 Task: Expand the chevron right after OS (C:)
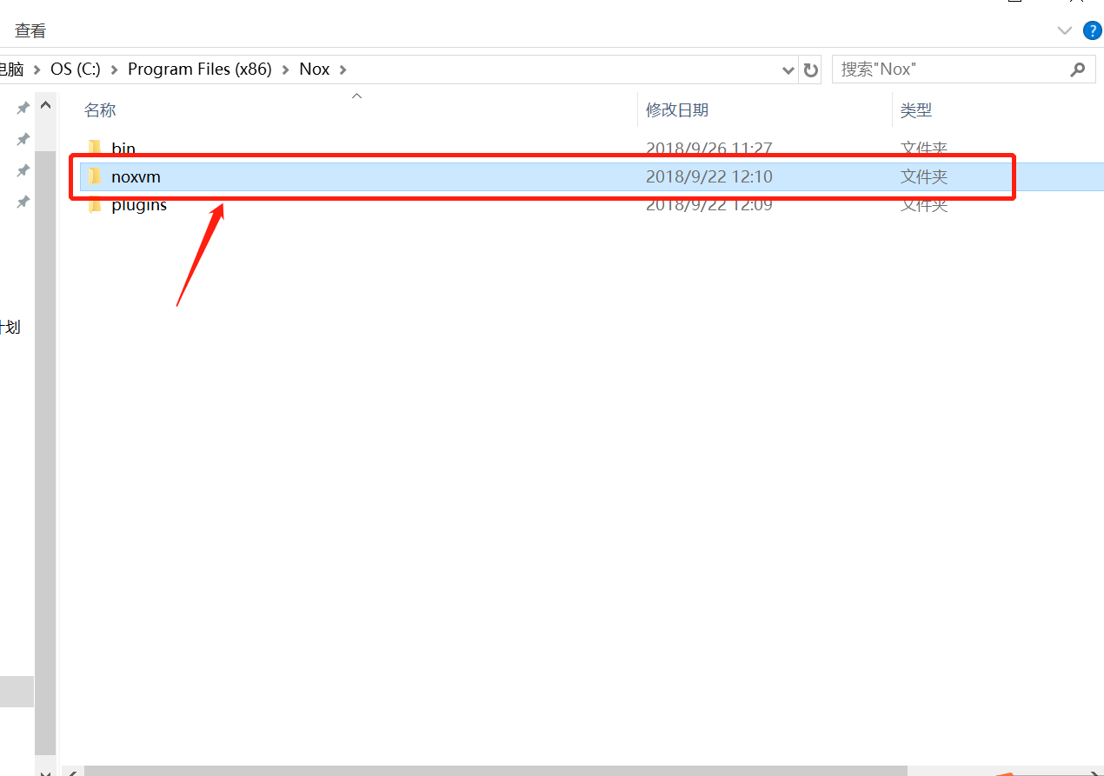pos(115,70)
